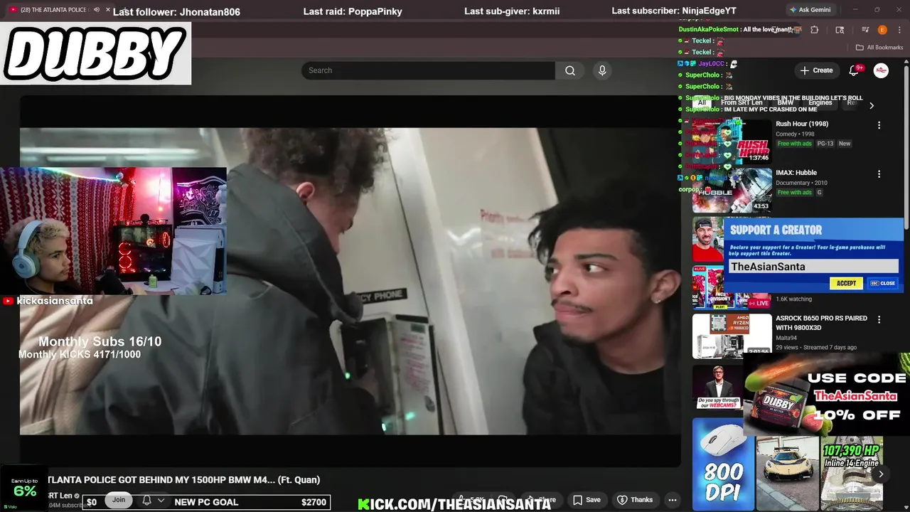Click the YouTube search magnifier icon
This screenshot has height=512, width=910.
tap(570, 70)
